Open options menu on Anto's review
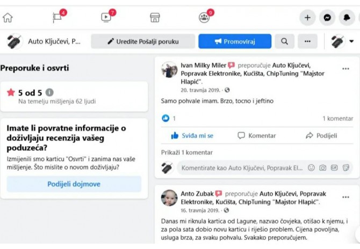Screen dimensions: 360x249 click(345, 197)
